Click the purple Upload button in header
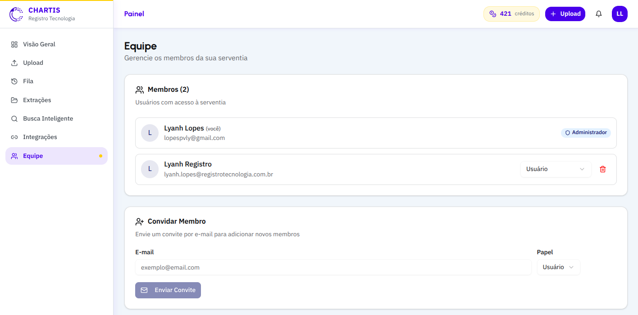The image size is (638, 315). pyautogui.click(x=565, y=14)
